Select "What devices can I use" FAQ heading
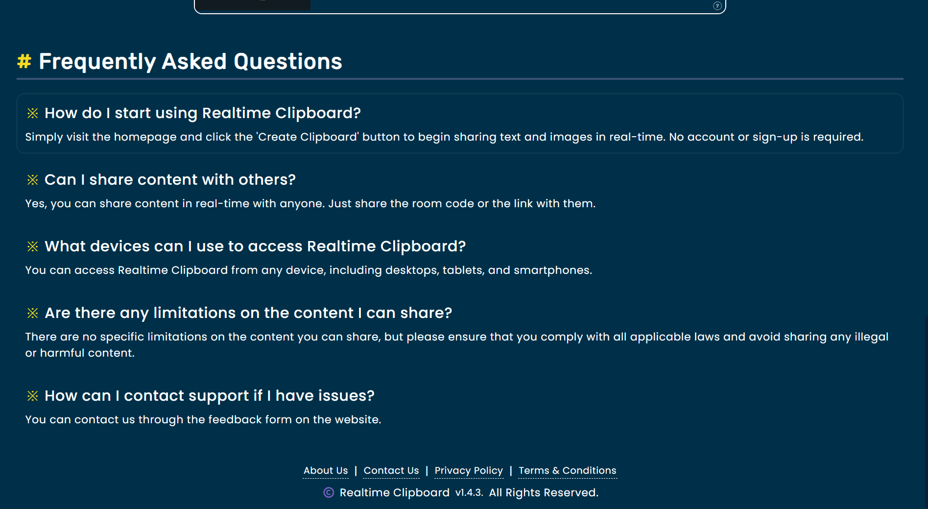Screen dimensions: 928x509 (x=255, y=246)
